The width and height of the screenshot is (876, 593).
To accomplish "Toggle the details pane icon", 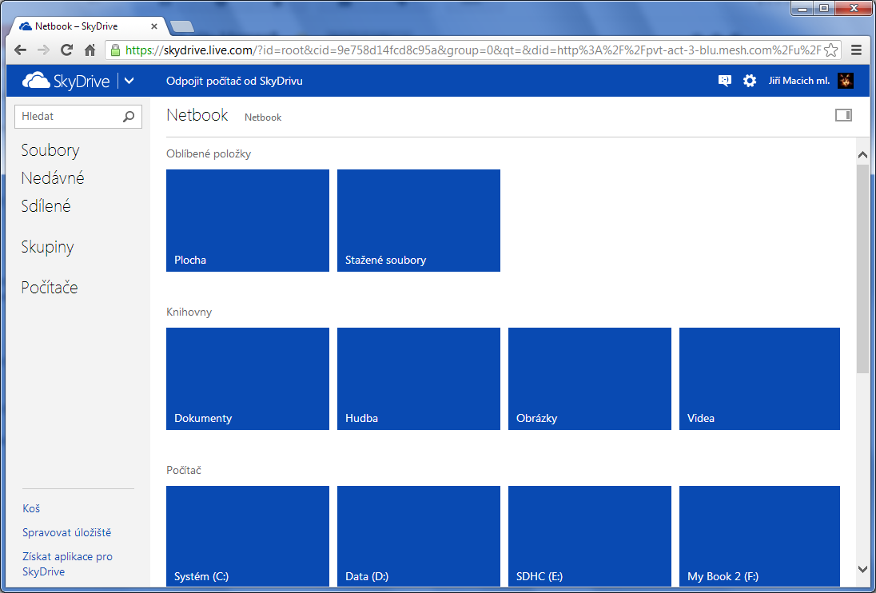I will (843, 115).
